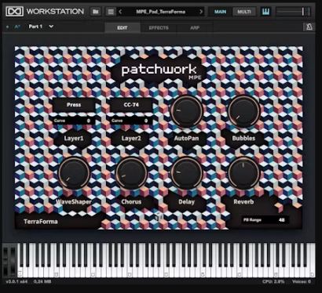This screenshot has width=322, height=293.
Task: Open the Press modulation source selector
Action: [x=74, y=105]
